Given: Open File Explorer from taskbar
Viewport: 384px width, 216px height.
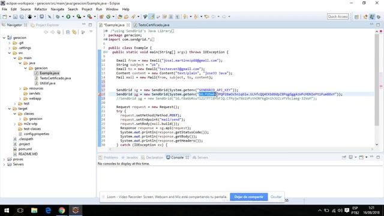Looking at the screenshot, I should point(34,211).
